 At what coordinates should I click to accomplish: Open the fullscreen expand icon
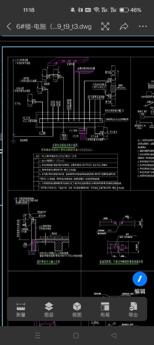coord(105,26)
